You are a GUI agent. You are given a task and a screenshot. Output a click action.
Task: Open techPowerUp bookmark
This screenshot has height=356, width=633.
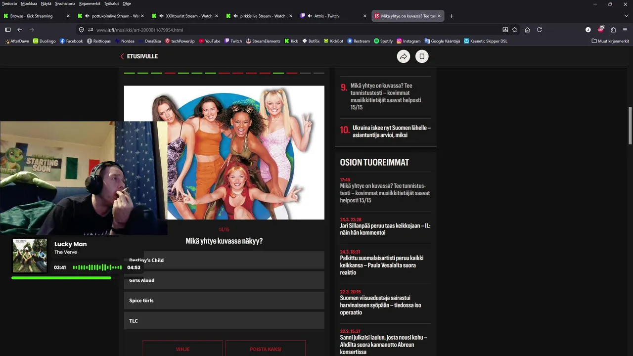180,41
